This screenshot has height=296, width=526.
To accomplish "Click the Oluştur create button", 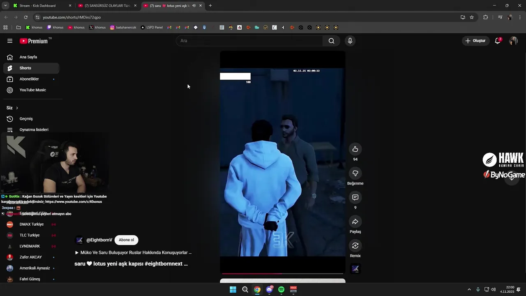I will [475, 41].
